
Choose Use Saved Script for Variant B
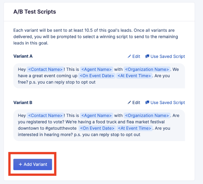click(165, 103)
